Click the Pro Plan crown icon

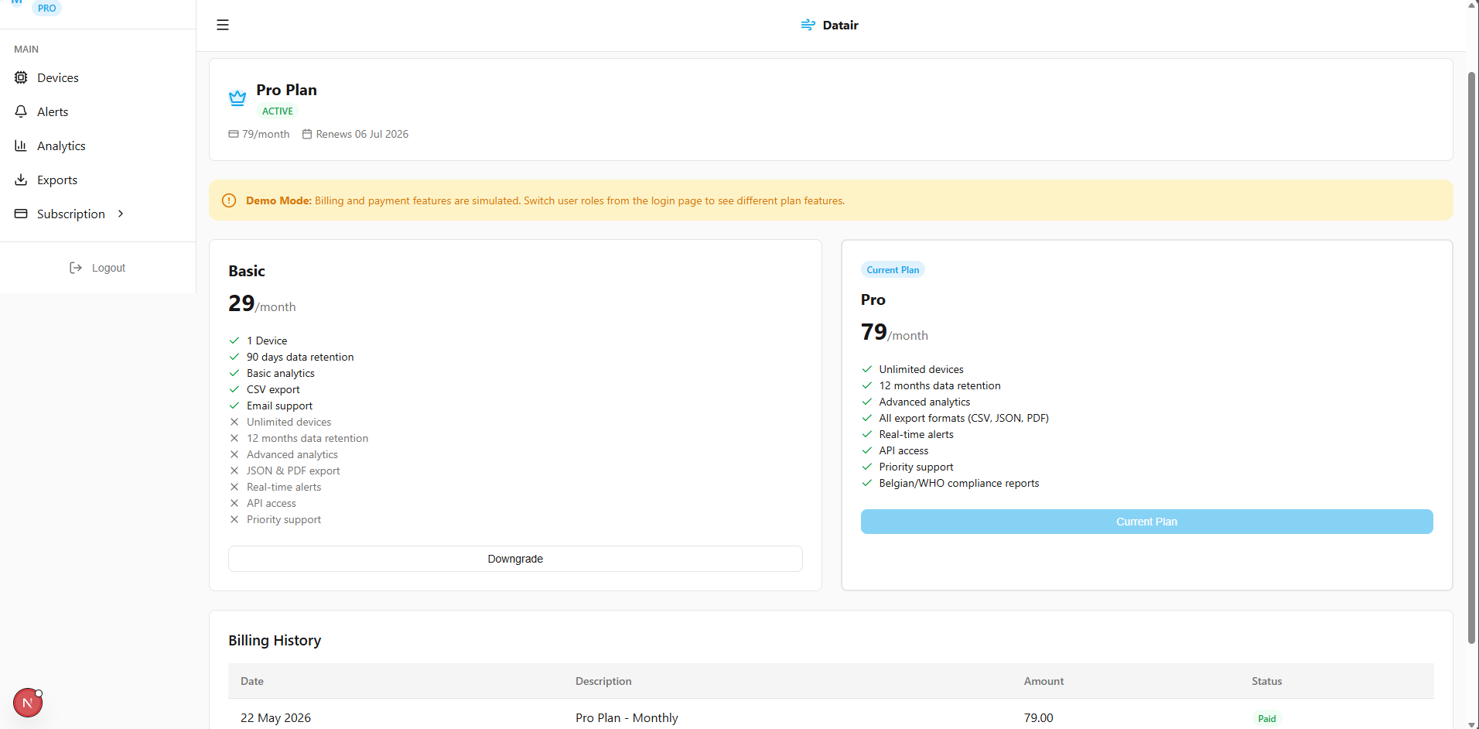237,98
